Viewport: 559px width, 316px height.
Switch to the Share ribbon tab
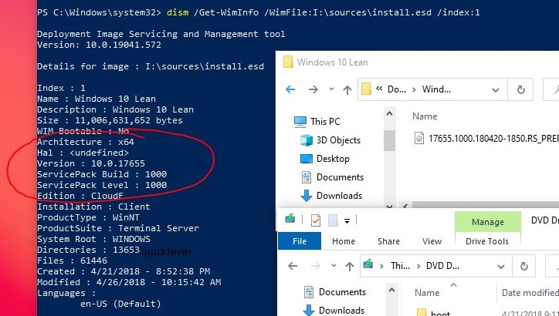(x=388, y=241)
